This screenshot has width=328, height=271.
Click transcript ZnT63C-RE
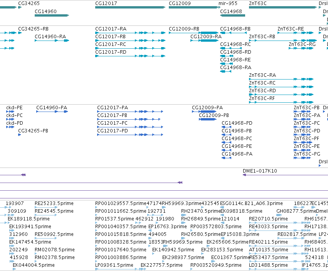(291, 29)
